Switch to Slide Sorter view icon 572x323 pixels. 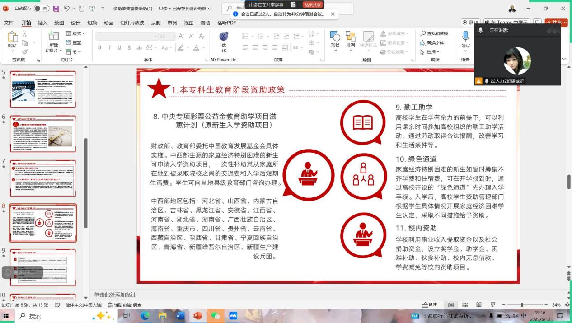tap(465, 305)
